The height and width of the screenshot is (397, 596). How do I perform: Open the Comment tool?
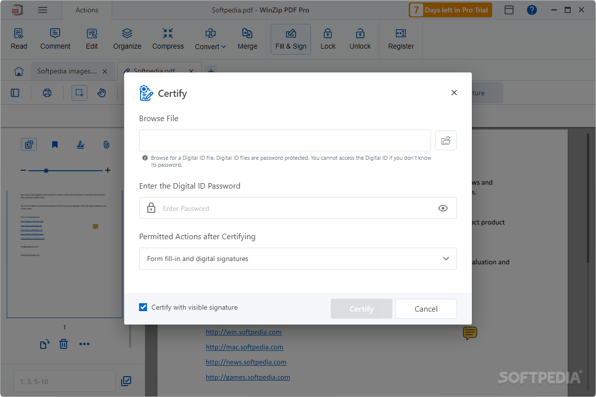pos(55,39)
